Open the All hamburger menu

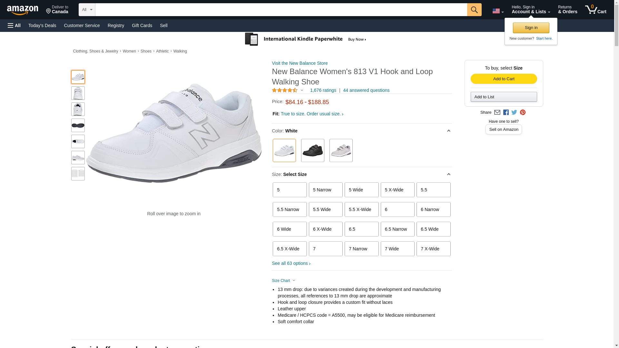click(14, 25)
